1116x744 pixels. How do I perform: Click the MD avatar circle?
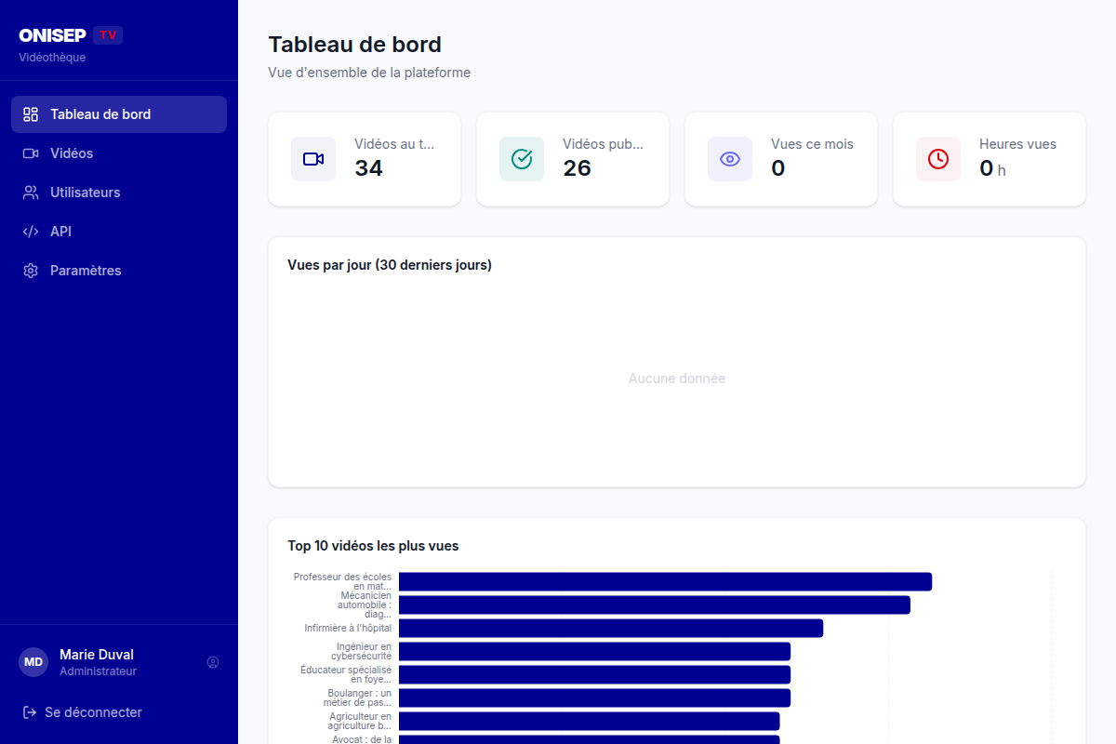[x=33, y=662]
